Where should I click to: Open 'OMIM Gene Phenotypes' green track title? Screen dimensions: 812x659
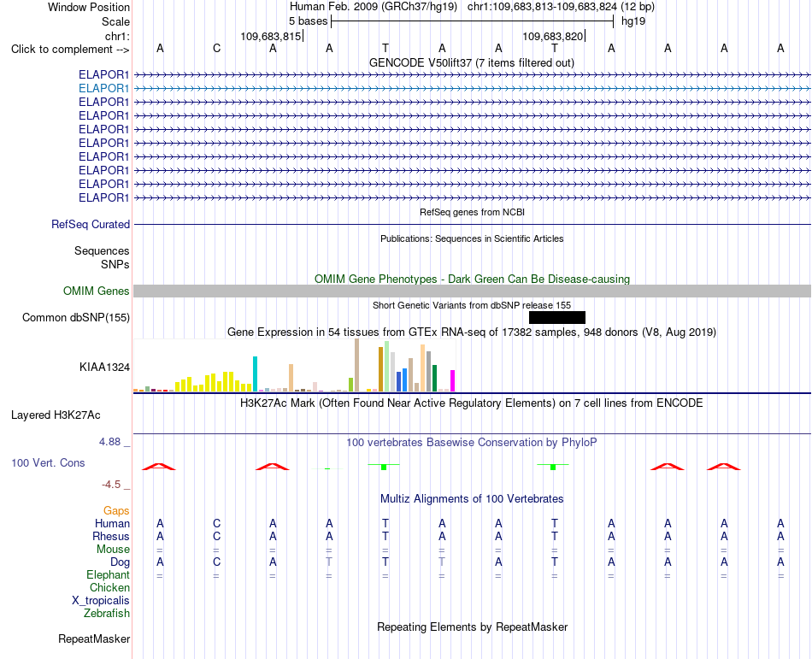tap(472, 279)
